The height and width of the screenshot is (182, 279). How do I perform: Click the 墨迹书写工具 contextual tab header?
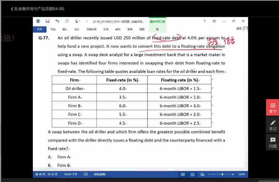coord(157,21)
